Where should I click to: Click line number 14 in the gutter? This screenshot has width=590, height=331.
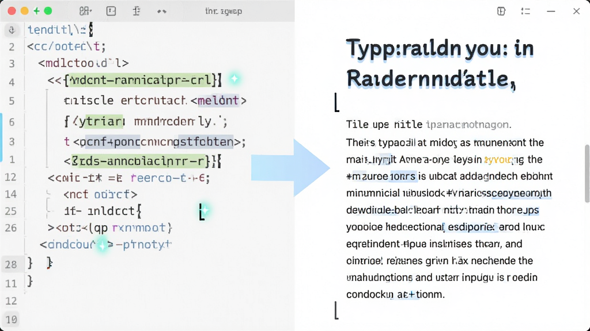point(11,194)
